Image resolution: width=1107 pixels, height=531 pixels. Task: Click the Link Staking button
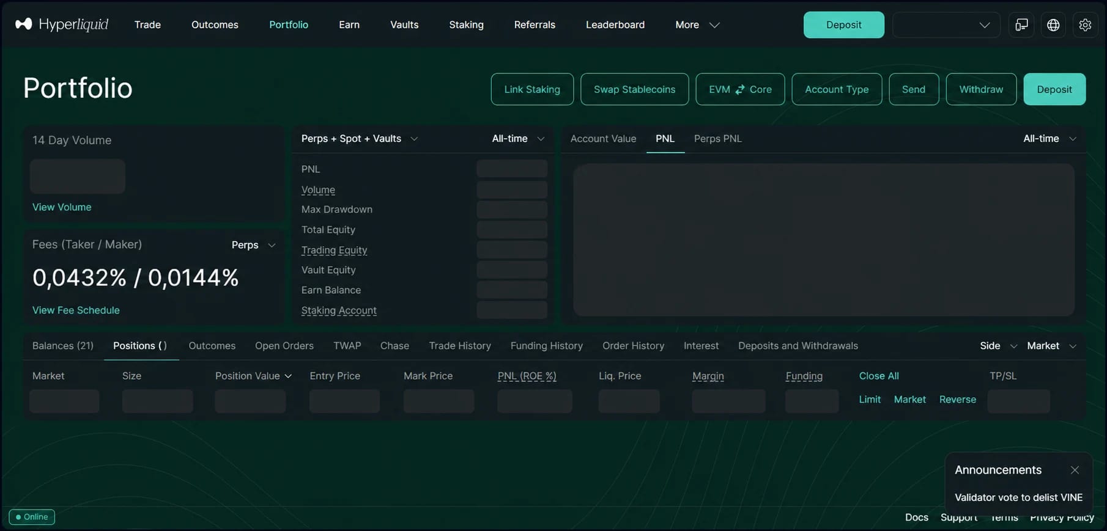pyautogui.click(x=532, y=89)
